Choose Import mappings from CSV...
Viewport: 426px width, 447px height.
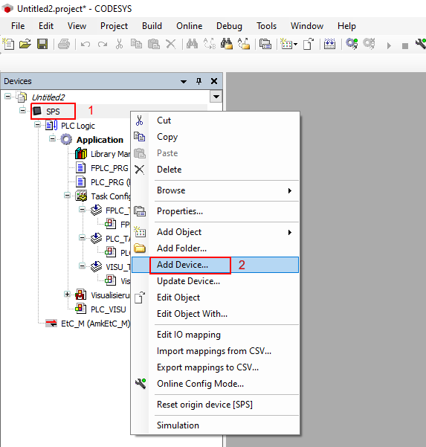coord(215,351)
